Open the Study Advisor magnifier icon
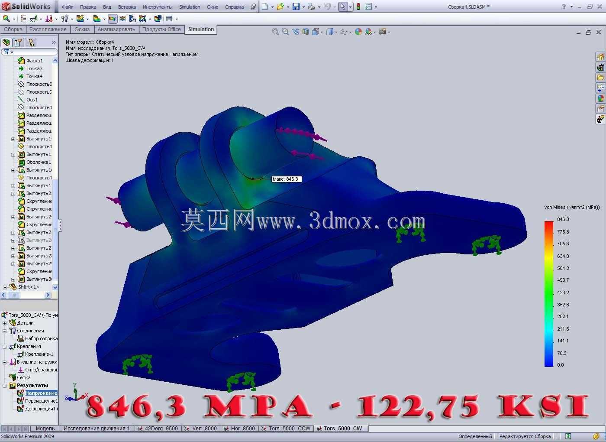The image size is (606, 442). (6, 19)
